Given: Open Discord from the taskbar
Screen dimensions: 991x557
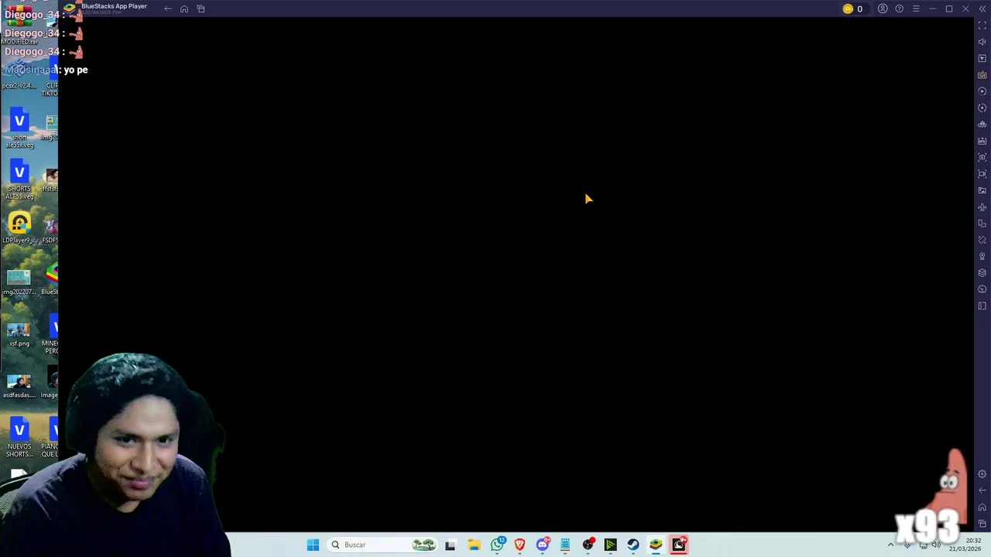Looking at the screenshot, I should point(543,545).
